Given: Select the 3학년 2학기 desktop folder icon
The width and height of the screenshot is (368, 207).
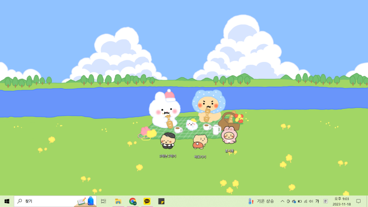Looking at the screenshot, I should point(168,145).
